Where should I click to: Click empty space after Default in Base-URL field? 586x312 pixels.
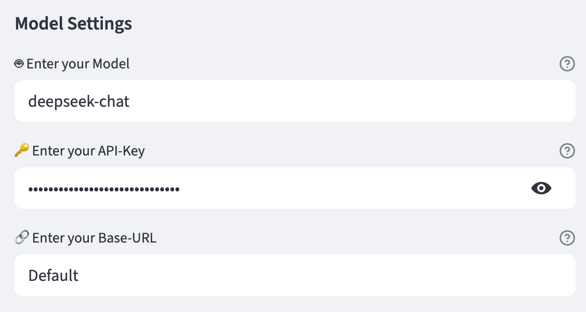325,275
